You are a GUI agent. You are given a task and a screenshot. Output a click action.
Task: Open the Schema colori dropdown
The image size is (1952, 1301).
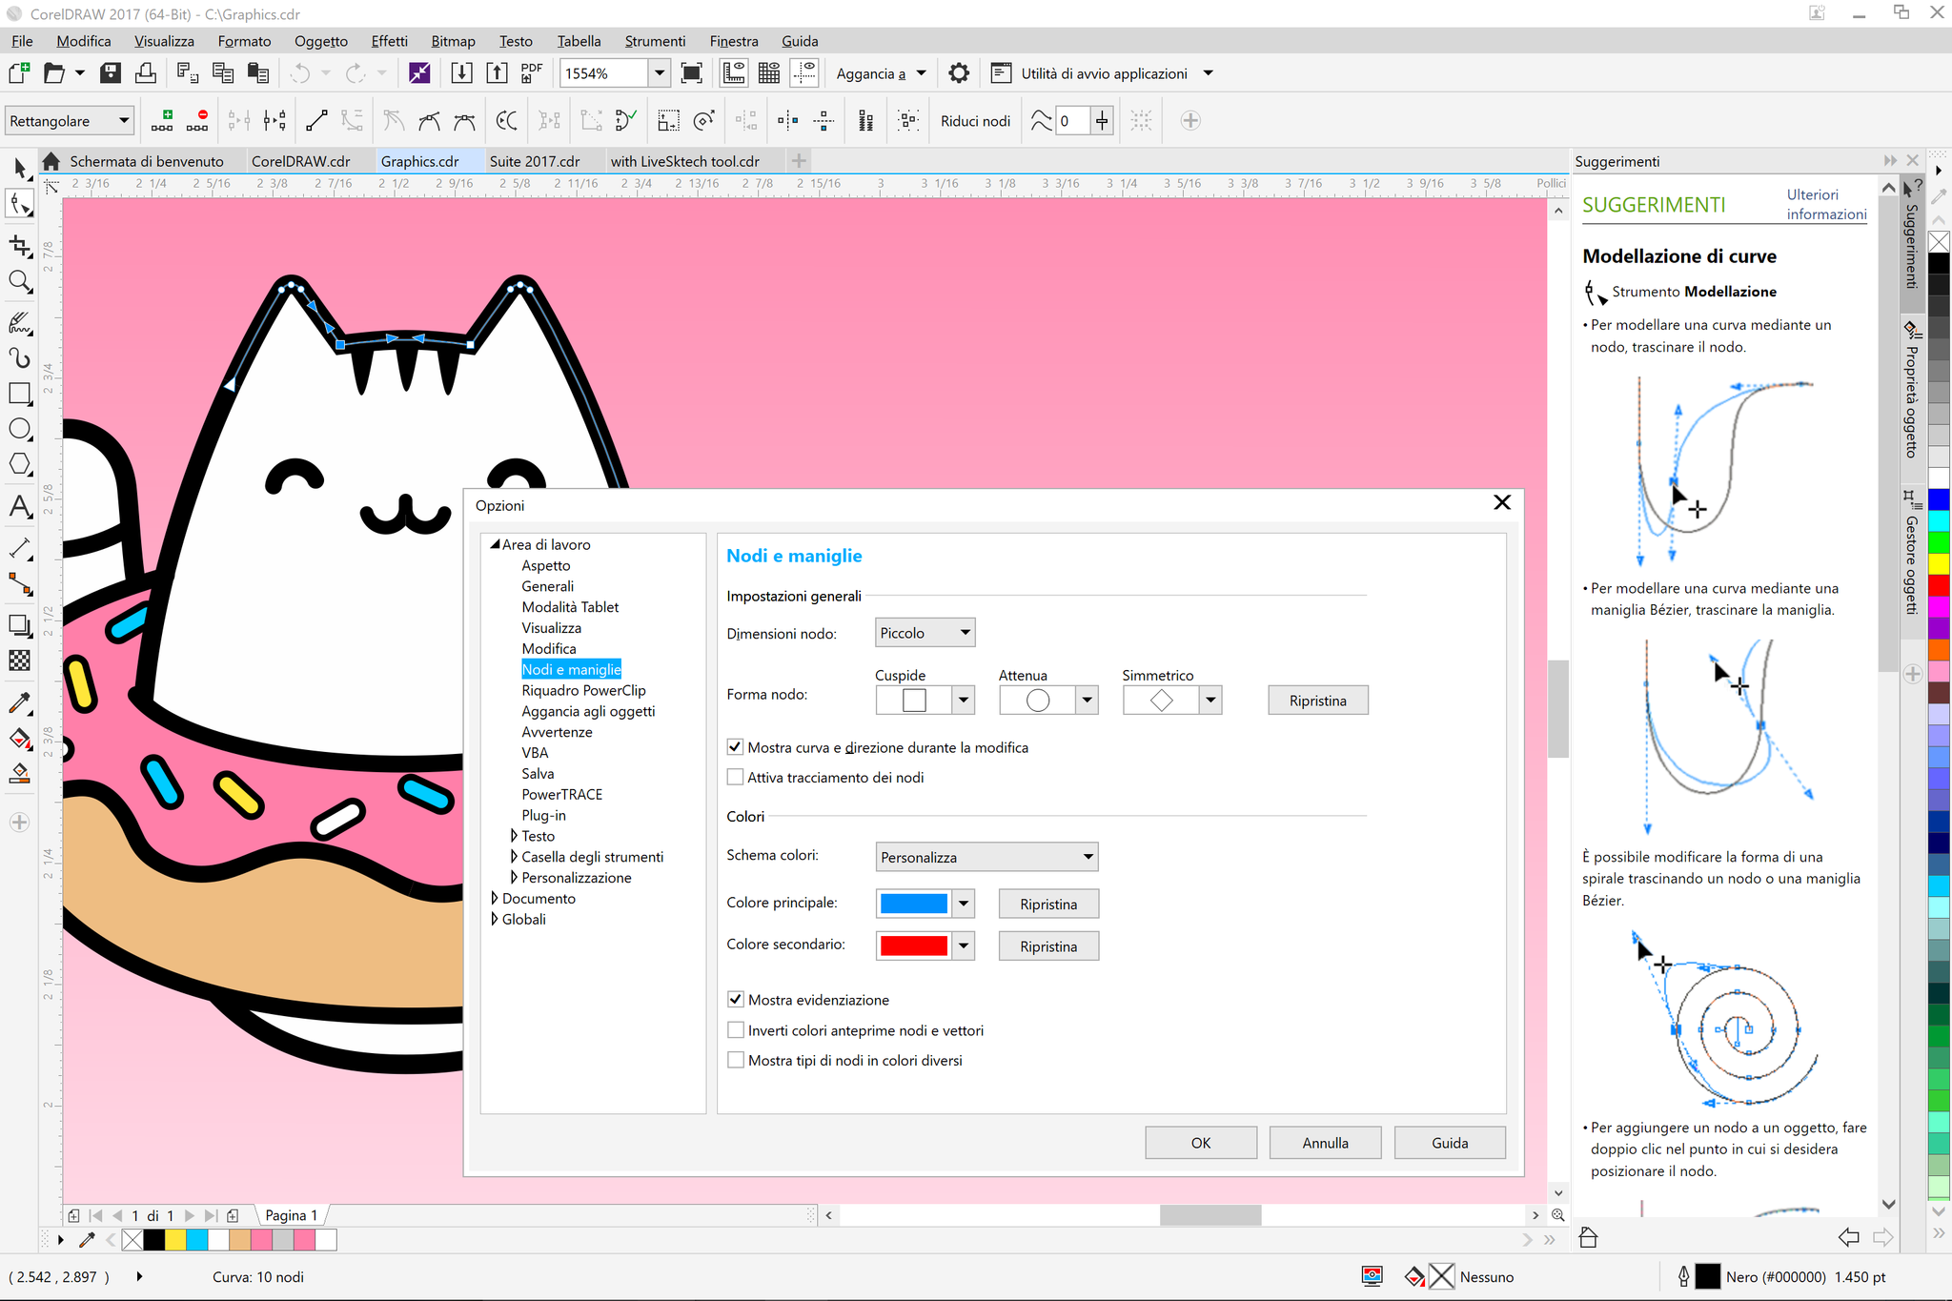986,857
